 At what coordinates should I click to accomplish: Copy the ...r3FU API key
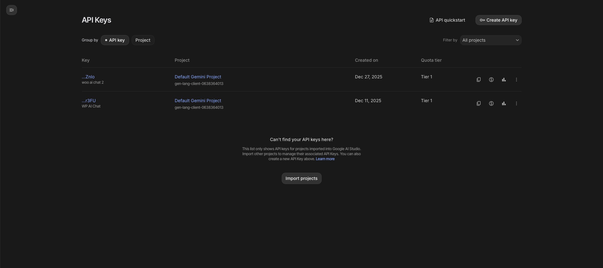click(x=479, y=103)
